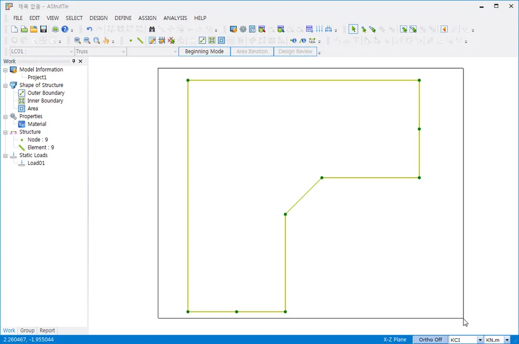
Task: Open the ANALYSIS menu
Action: pos(175,18)
